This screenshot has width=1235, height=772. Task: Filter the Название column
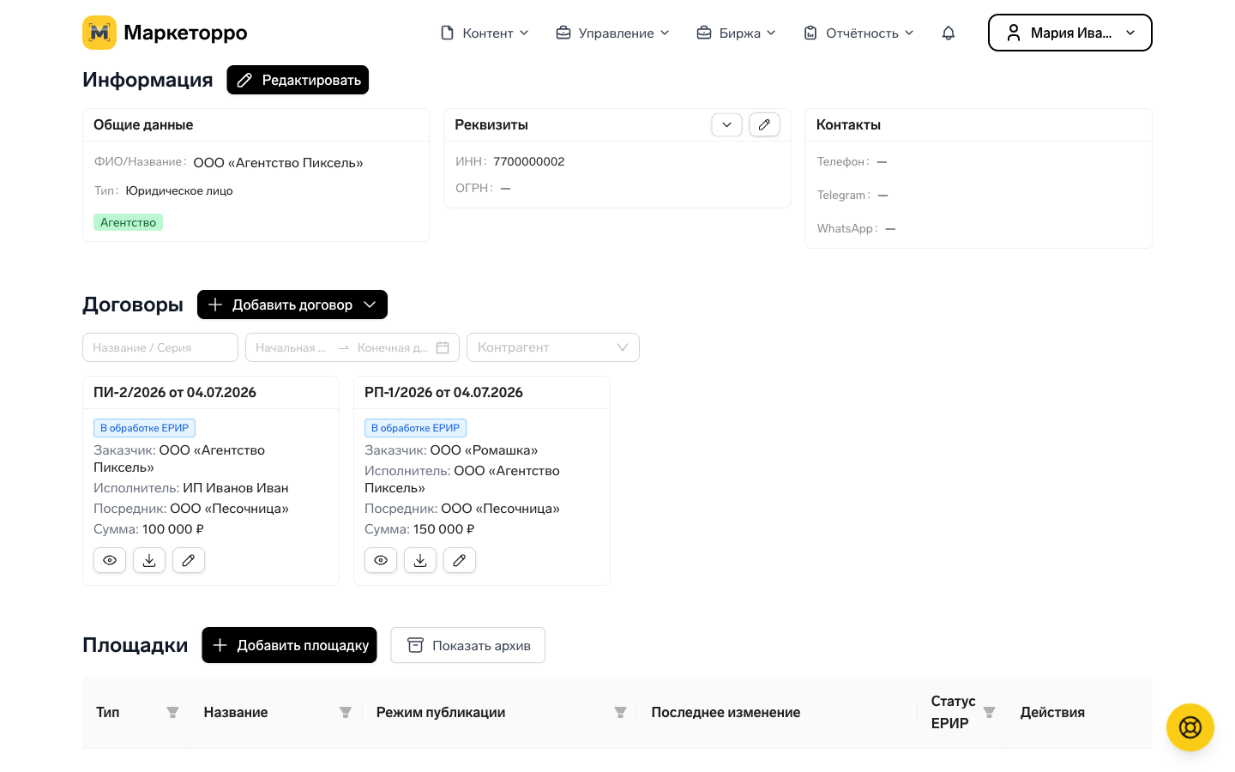(x=346, y=712)
